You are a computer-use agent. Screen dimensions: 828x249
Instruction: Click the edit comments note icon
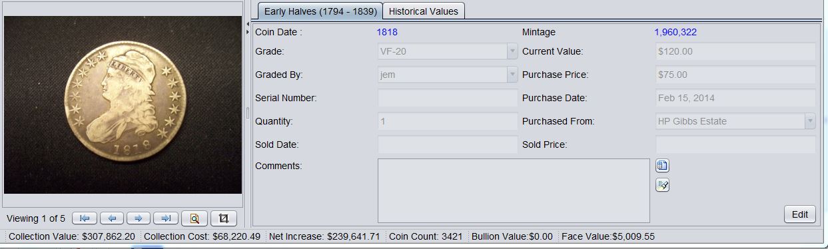662,185
